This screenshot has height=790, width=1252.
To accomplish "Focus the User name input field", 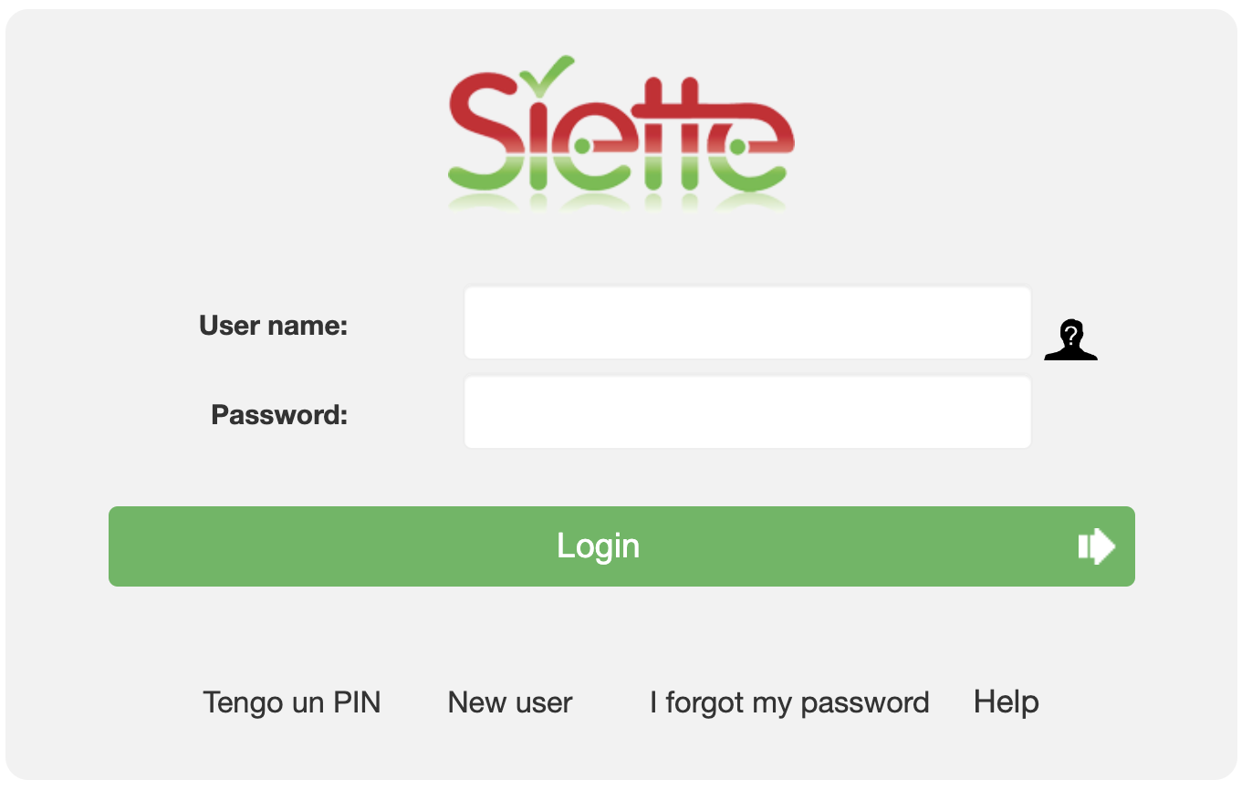I will 747,323.
